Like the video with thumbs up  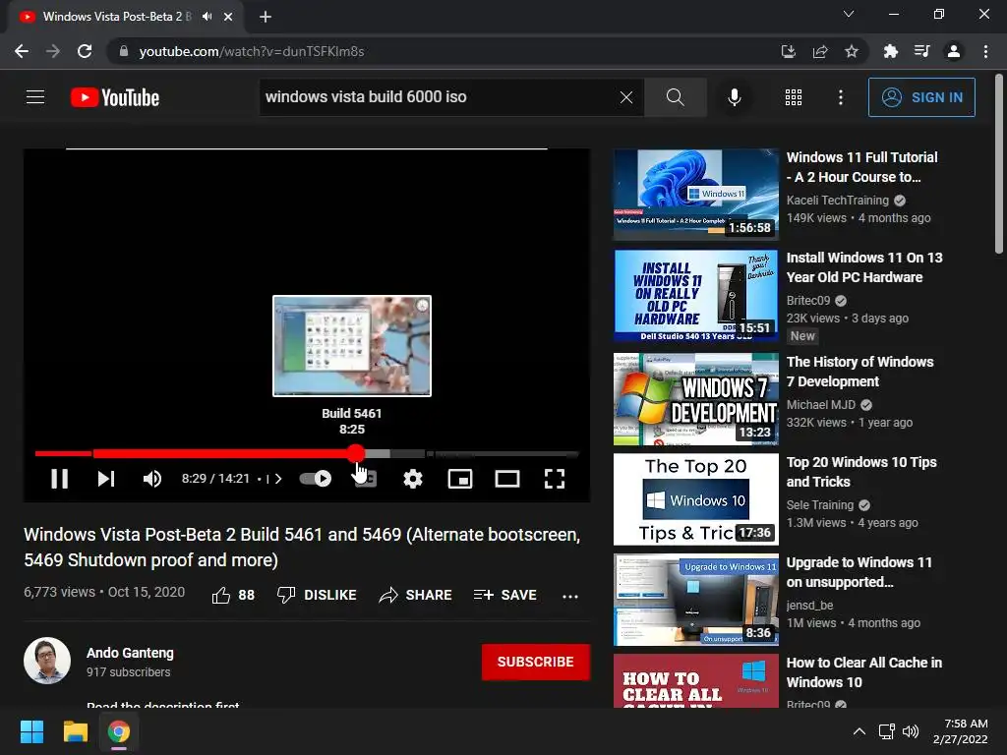[233, 595]
